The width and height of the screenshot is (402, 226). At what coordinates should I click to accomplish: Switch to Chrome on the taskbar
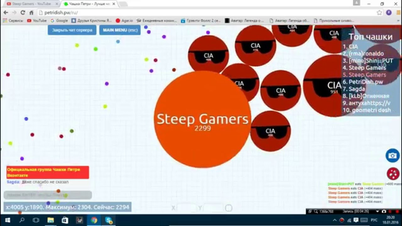[x=94, y=220]
